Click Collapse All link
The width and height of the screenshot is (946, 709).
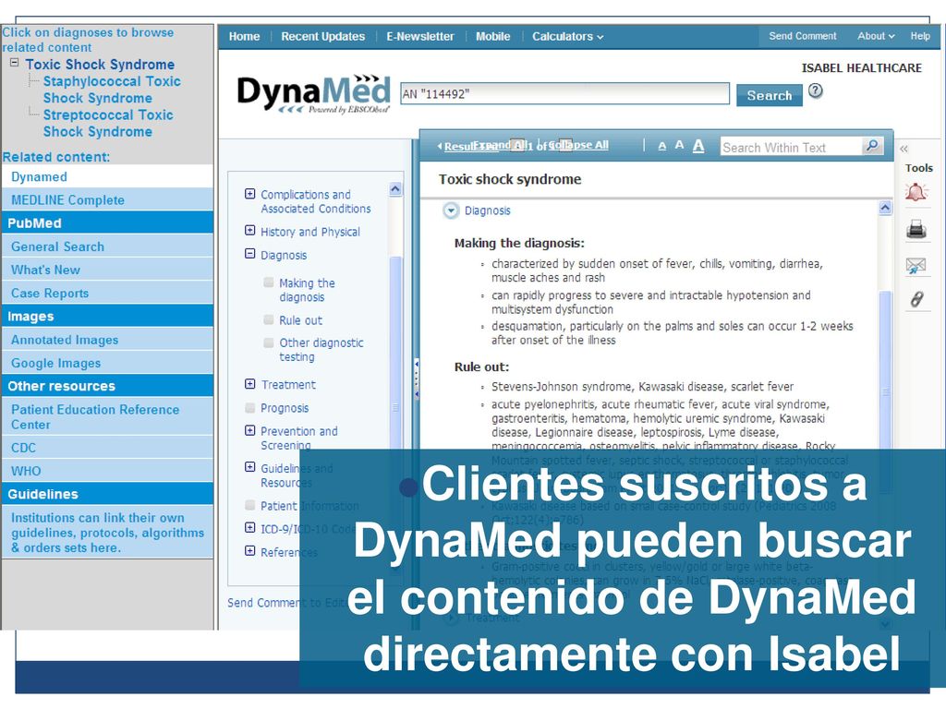coord(578,145)
